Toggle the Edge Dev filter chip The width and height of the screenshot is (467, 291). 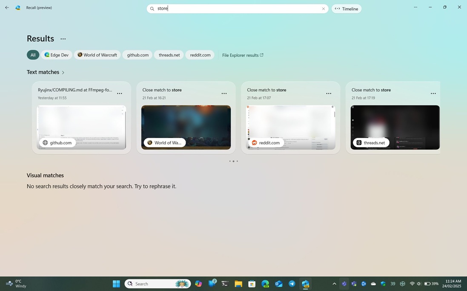click(57, 54)
